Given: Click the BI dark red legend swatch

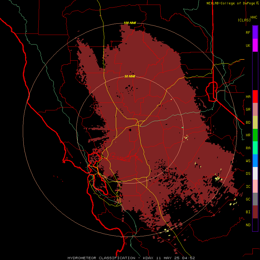Looking at the screenshot, I should click(255, 212).
